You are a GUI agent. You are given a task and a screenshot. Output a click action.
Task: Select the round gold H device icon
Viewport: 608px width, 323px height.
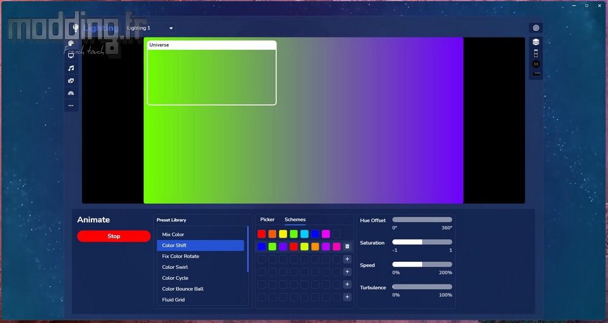(536, 64)
